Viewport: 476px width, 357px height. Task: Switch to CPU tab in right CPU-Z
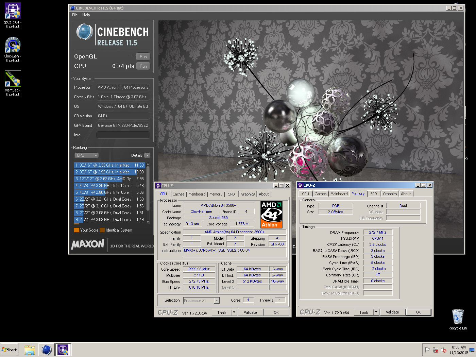point(306,194)
